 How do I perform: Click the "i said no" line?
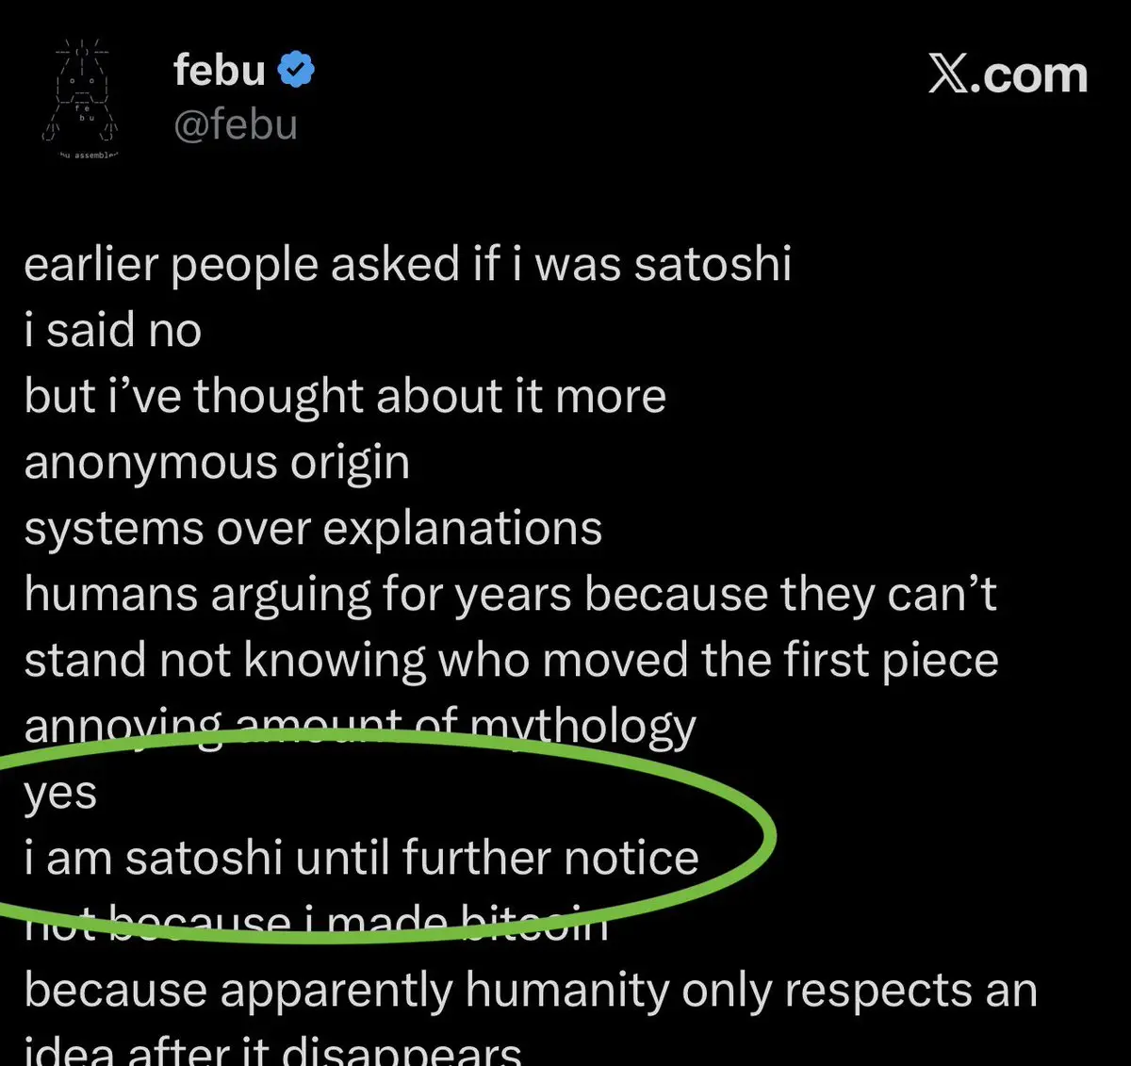113,331
